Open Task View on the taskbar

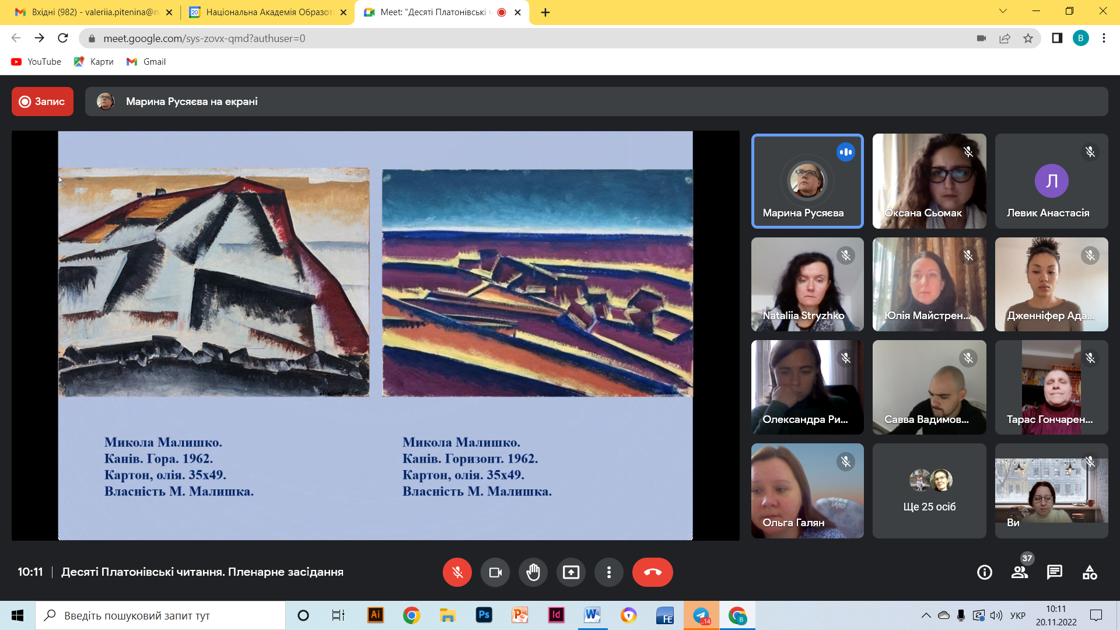(338, 615)
